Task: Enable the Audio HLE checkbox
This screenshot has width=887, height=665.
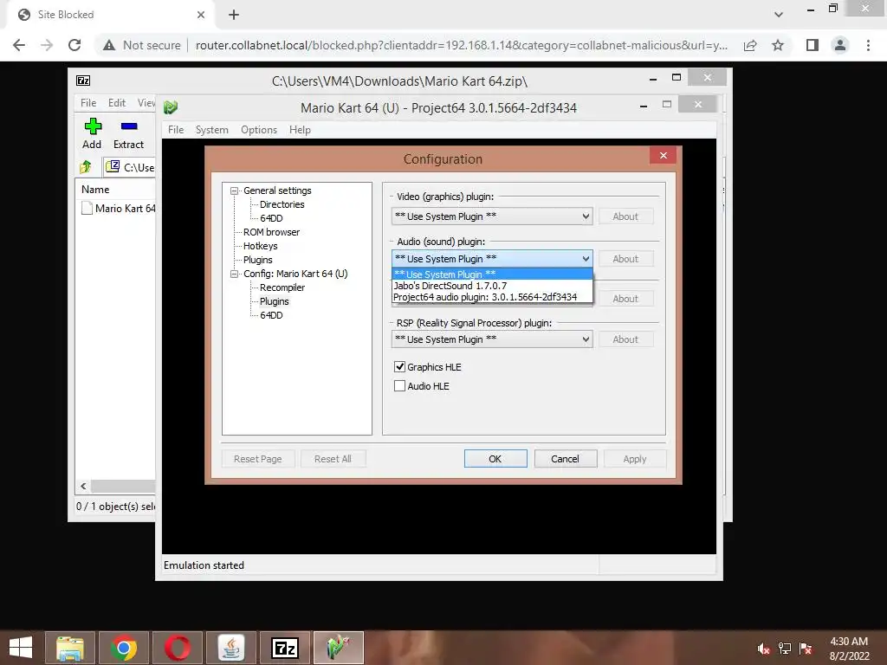Action: tap(399, 385)
